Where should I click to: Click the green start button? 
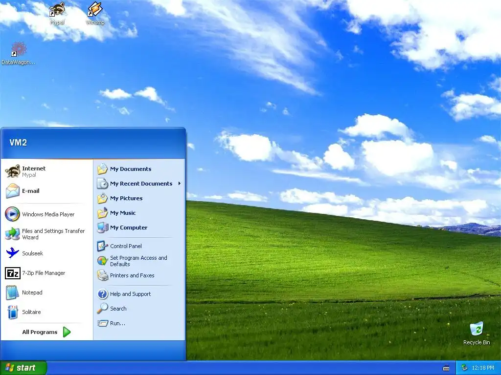[x=23, y=368]
